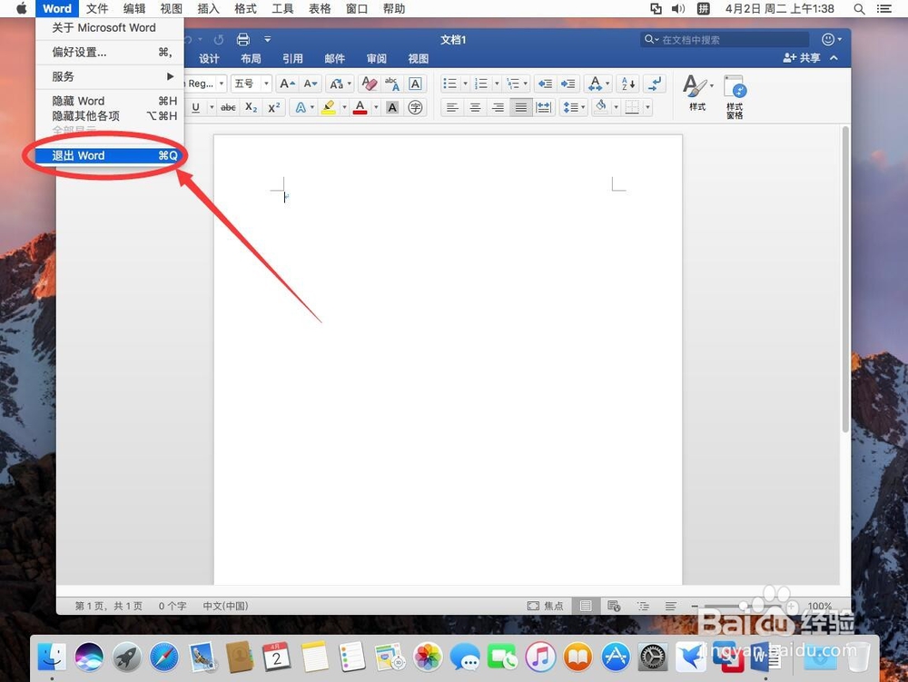Image resolution: width=908 pixels, height=682 pixels.
Task: Collapse the ribbon with the chevron arrow
Action: pos(834,58)
